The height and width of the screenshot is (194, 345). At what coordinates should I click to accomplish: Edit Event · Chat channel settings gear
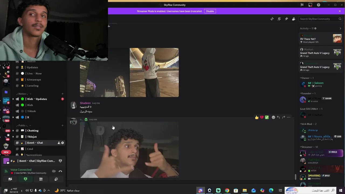pos(63,143)
